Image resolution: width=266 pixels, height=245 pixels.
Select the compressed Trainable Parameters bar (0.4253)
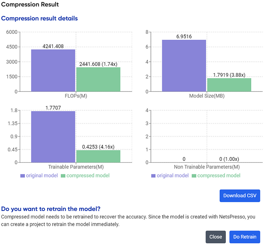(x=98, y=156)
